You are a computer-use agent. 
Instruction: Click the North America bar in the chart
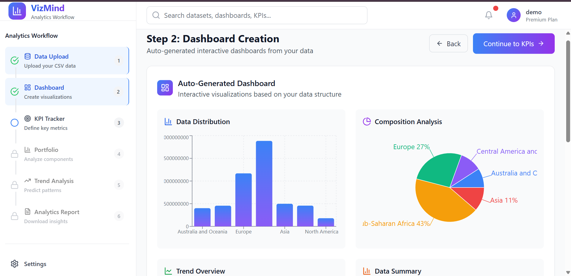pos(326,222)
